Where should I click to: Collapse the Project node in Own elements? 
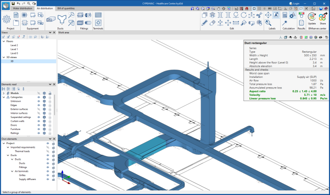coord(3,143)
